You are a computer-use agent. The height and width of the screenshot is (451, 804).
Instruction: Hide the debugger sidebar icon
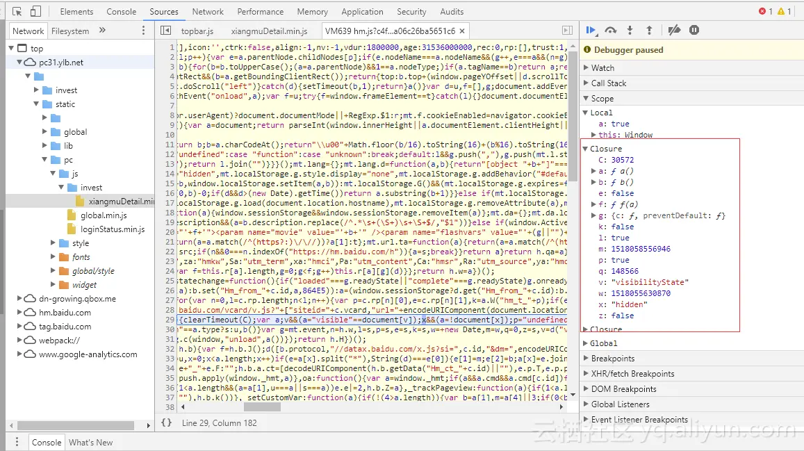pos(567,31)
